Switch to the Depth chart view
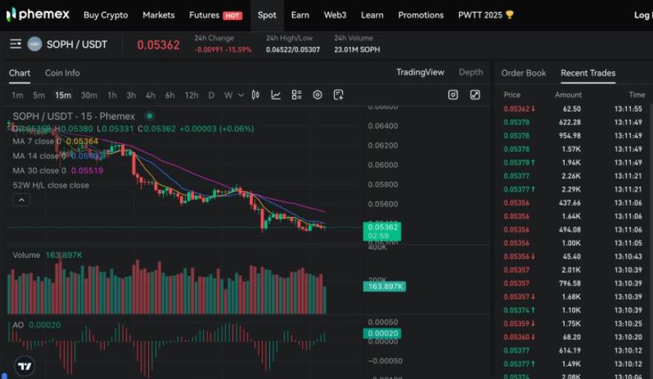 point(471,72)
